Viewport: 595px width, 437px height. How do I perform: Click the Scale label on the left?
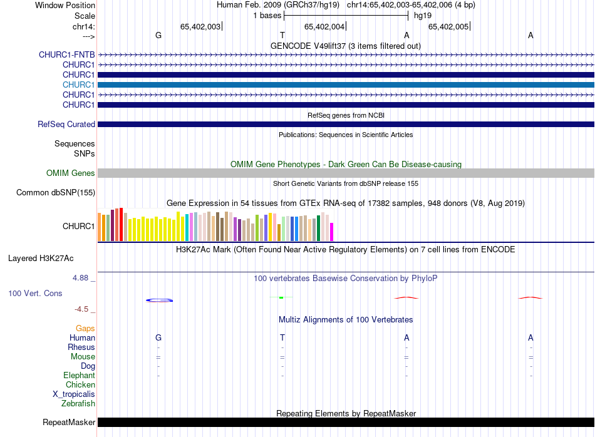[x=85, y=16]
